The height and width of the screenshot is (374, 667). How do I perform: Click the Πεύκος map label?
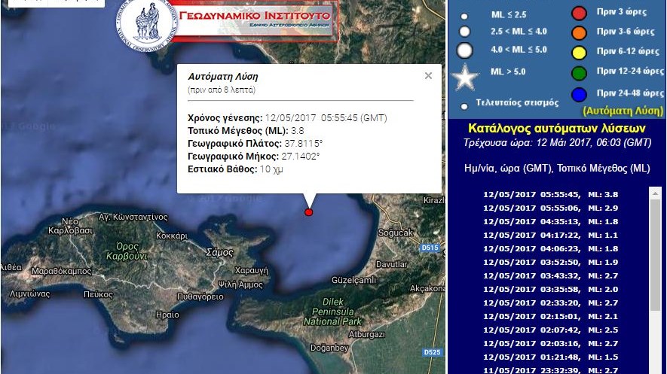(x=98, y=294)
